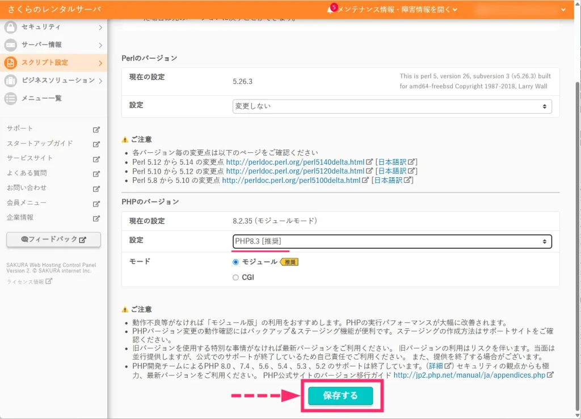Image resolution: width=581 pixels, height=419 pixels.
Task: Expand the セキュリティ menu chevron
Action: pyautogui.click(x=100, y=27)
